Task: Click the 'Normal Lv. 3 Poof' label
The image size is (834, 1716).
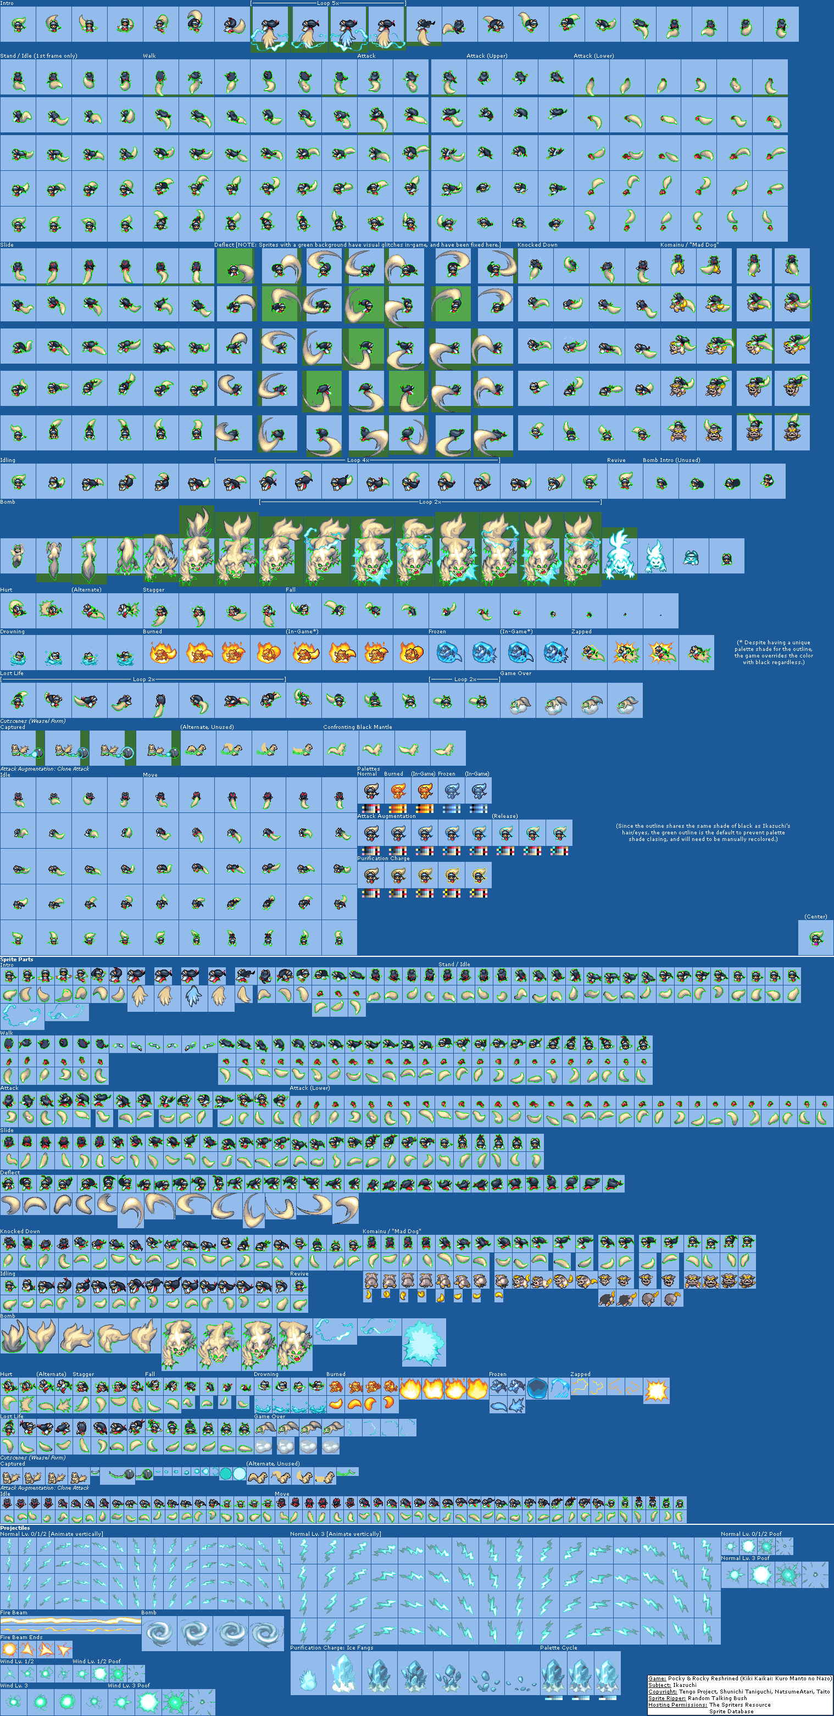Action: (x=746, y=1558)
